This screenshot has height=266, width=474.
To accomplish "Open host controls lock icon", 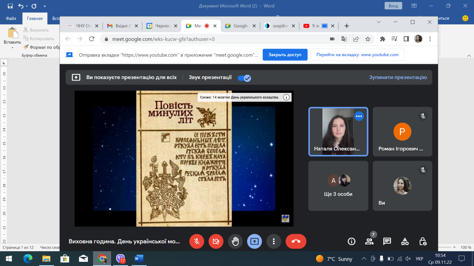I will pos(423,241).
